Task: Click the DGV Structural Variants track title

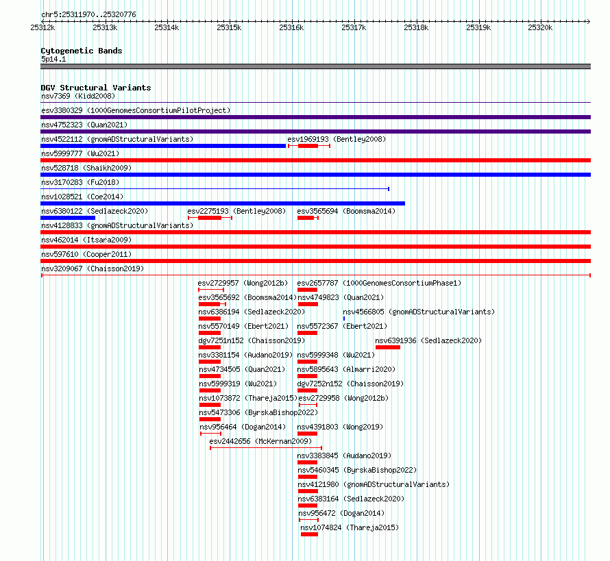Action: [96, 88]
